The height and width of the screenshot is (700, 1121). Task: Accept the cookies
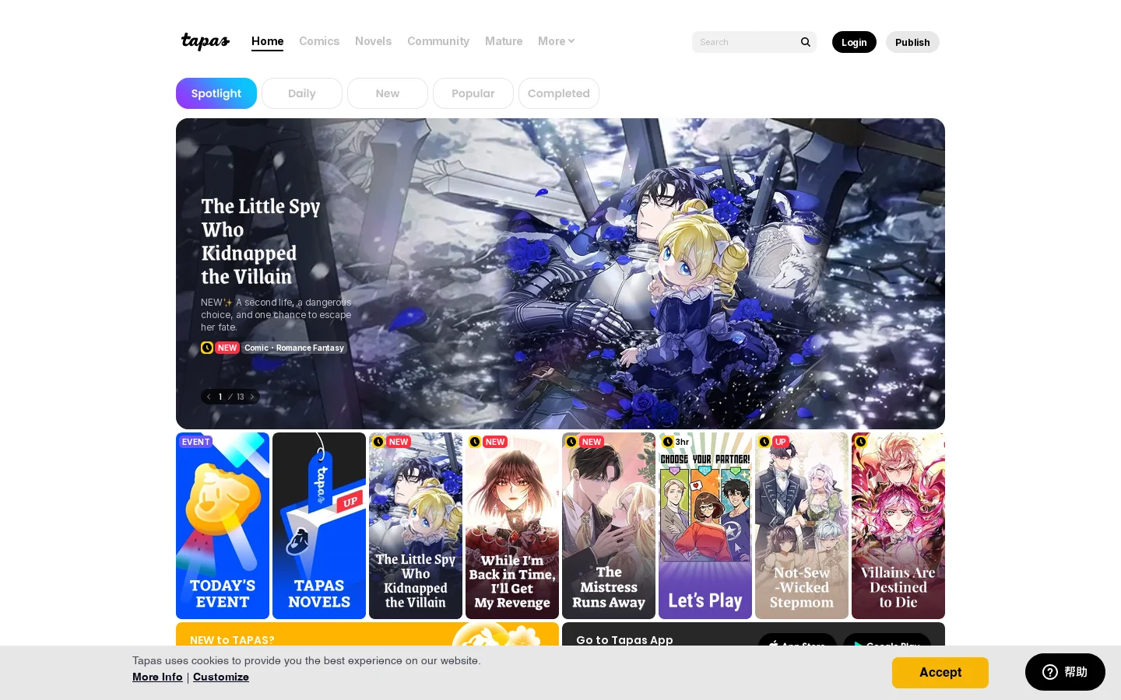coord(940,673)
